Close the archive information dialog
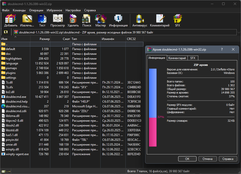Image resolution: width=241 pixels, height=174 pixels. 233,49
